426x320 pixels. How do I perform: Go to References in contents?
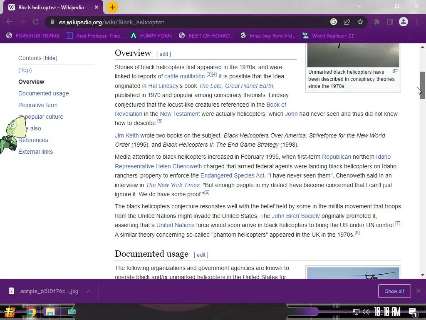point(33,140)
